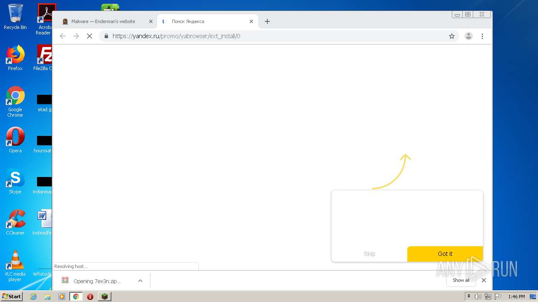Screen dimensions: 538x302
Task: Click the 1:46 PM taskbar clock
Action: [516, 297]
